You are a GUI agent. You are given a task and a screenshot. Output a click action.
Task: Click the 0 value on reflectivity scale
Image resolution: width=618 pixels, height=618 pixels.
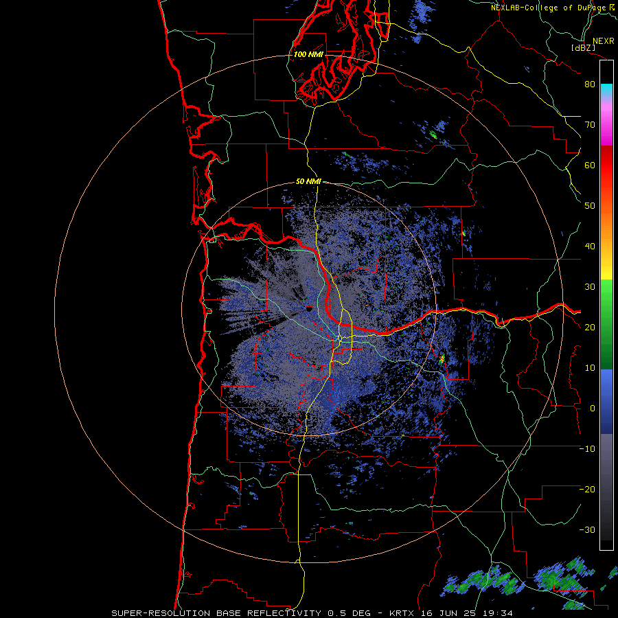coord(593,409)
